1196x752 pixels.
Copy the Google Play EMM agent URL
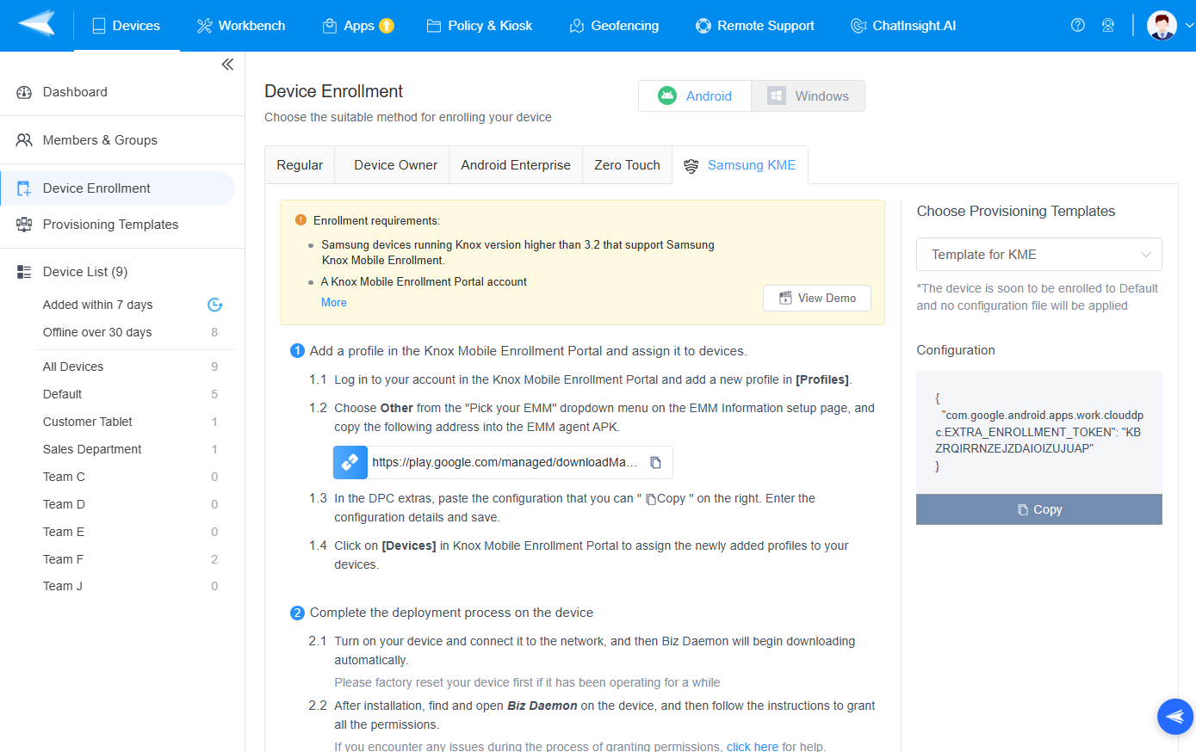655,462
